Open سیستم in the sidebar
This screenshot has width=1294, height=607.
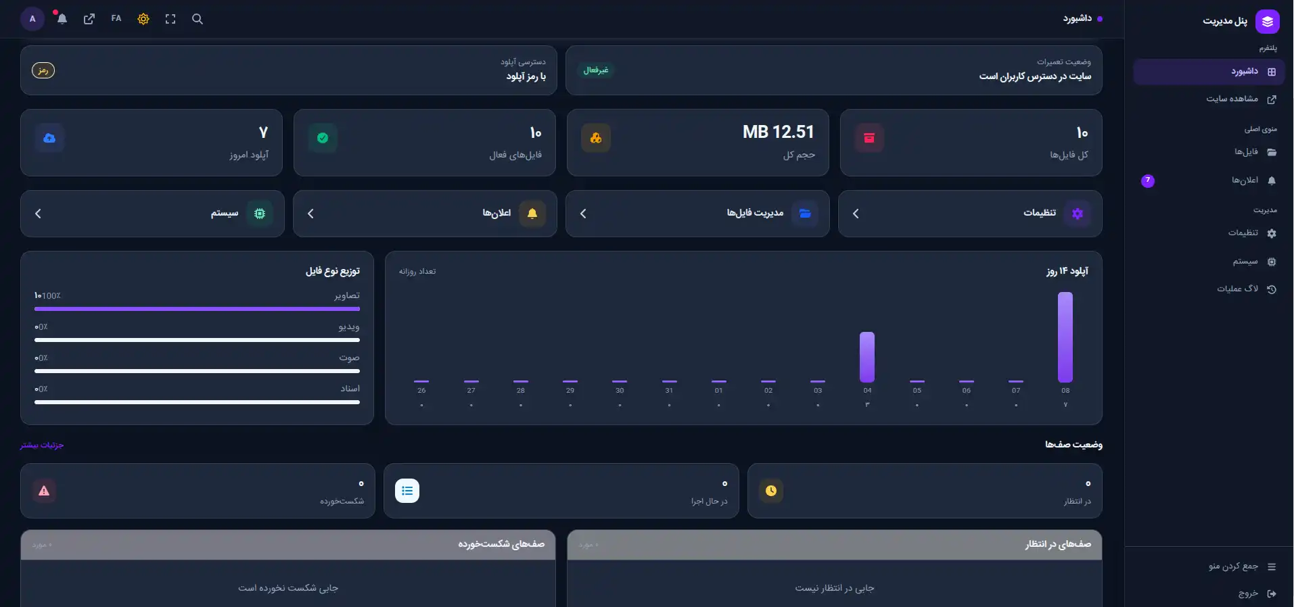pyautogui.click(x=1209, y=262)
